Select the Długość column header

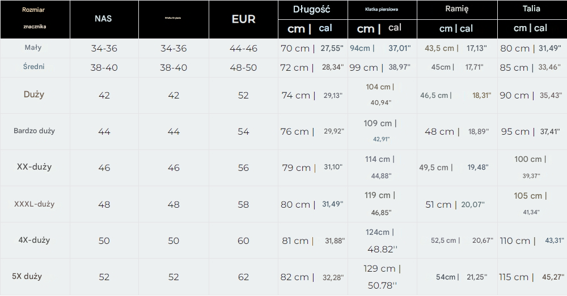tap(312, 9)
